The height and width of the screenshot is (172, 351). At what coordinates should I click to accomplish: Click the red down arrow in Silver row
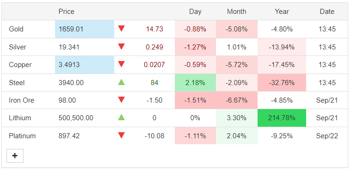[121, 47]
